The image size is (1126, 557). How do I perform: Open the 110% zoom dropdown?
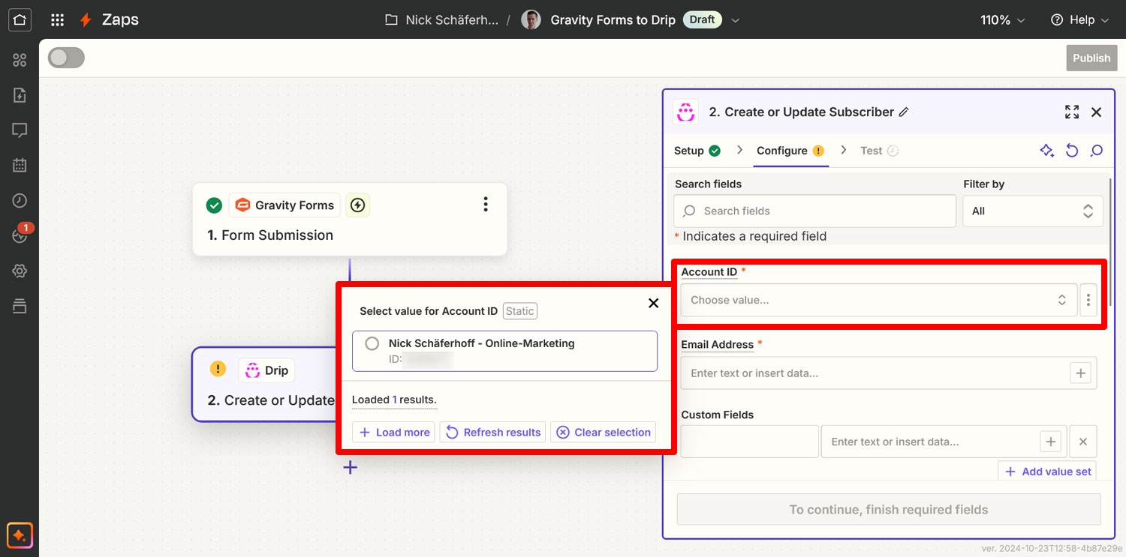(1002, 20)
